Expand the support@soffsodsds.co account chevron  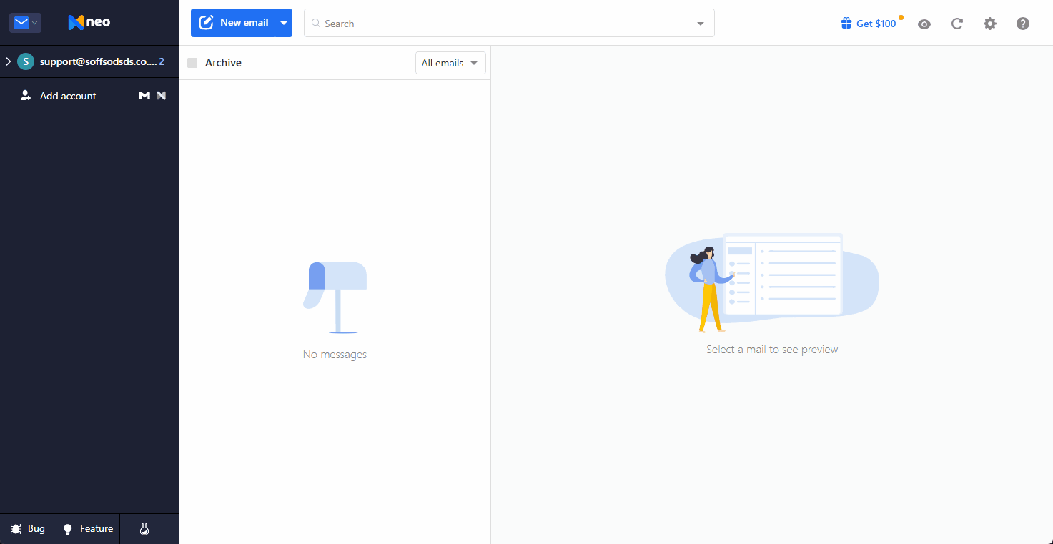pyautogui.click(x=8, y=61)
